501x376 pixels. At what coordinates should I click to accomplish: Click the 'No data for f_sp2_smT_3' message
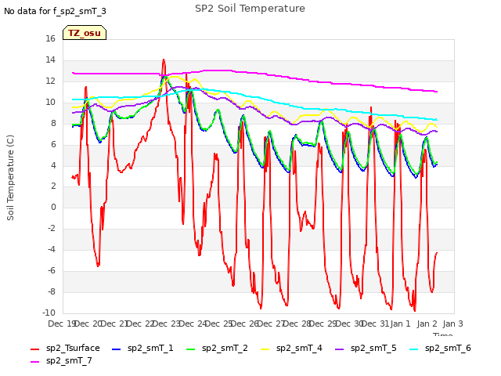tap(55, 11)
